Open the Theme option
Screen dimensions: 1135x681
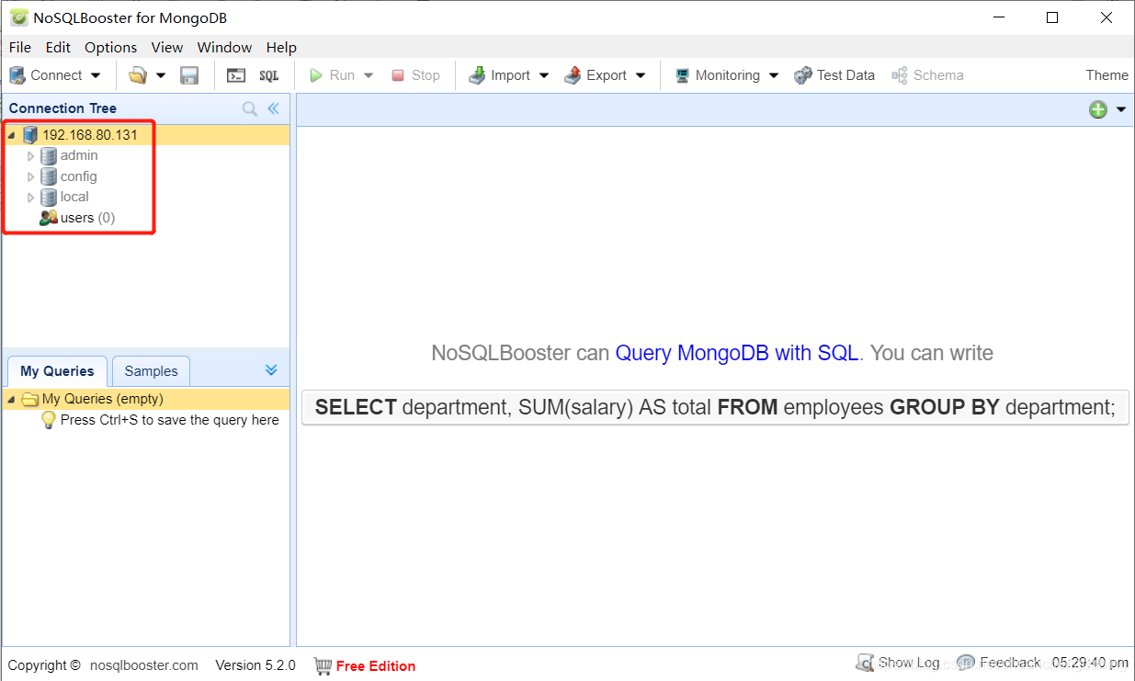coord(1107,75)
